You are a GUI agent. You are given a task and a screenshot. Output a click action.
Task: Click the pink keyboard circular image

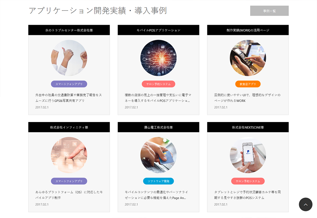[69, 155]
